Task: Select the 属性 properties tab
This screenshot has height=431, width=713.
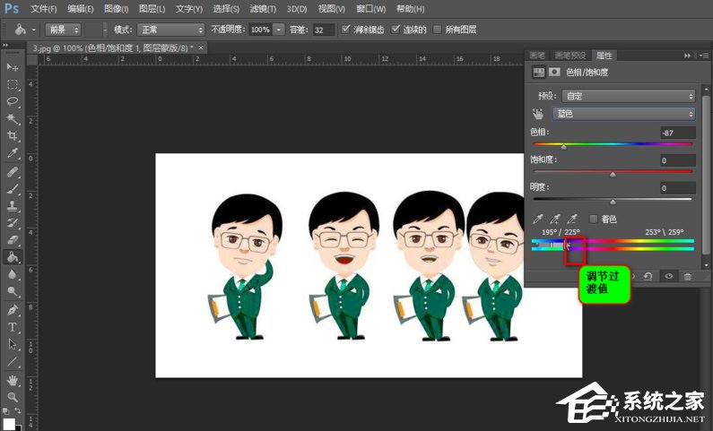Action: [604, 56]
